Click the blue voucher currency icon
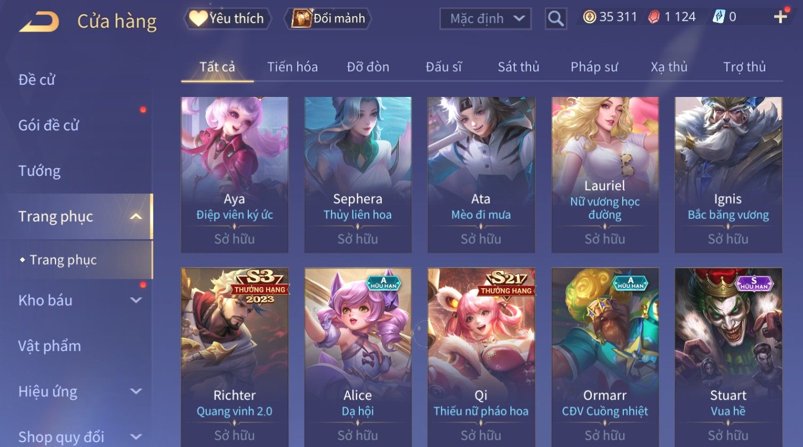This screenshot has width=803, height=447. click(x=718, y=17)
